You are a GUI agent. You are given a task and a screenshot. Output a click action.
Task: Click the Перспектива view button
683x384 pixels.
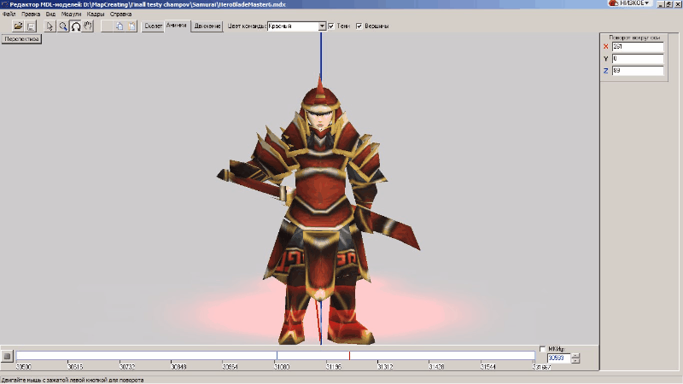tap(21, 39)
